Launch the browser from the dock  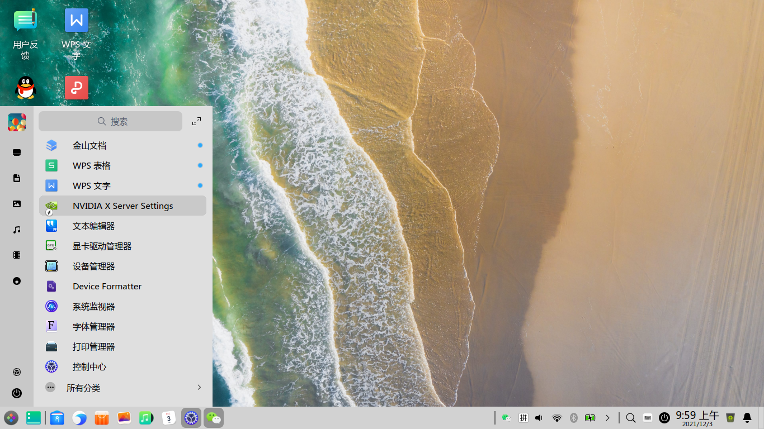pyautogui.click(x=79, y=418)
